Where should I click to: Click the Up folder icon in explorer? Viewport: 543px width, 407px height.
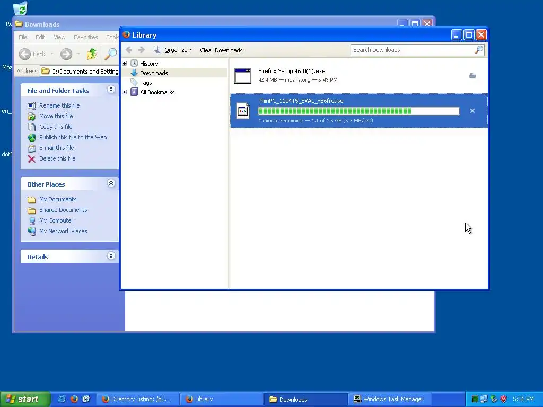pyautogui.click(x=91, y=54)
